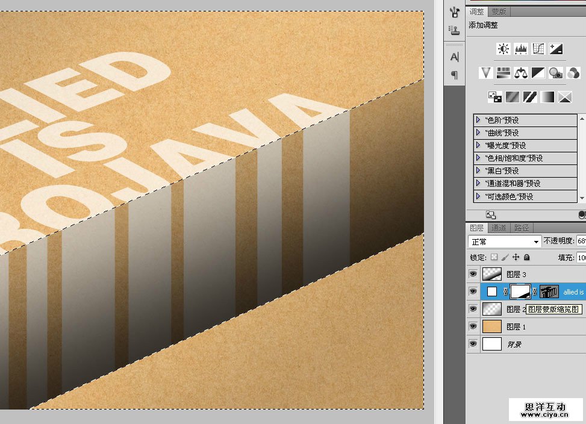586x424 pixels.
Task: Click the Exposure adjustment icon
Action: [x=556, y=49]
